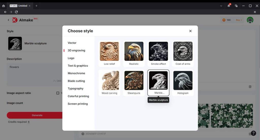This screenshot has height=140, width=260.
Task: Choose the Realistic eagle style
Action: pos(134,54)
